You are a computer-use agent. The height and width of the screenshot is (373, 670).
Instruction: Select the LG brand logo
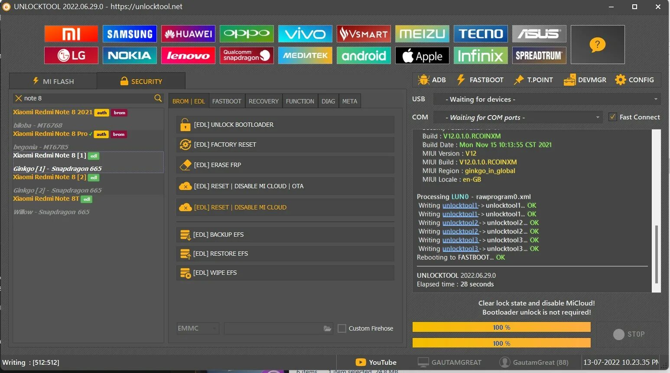tap(71, 55)
